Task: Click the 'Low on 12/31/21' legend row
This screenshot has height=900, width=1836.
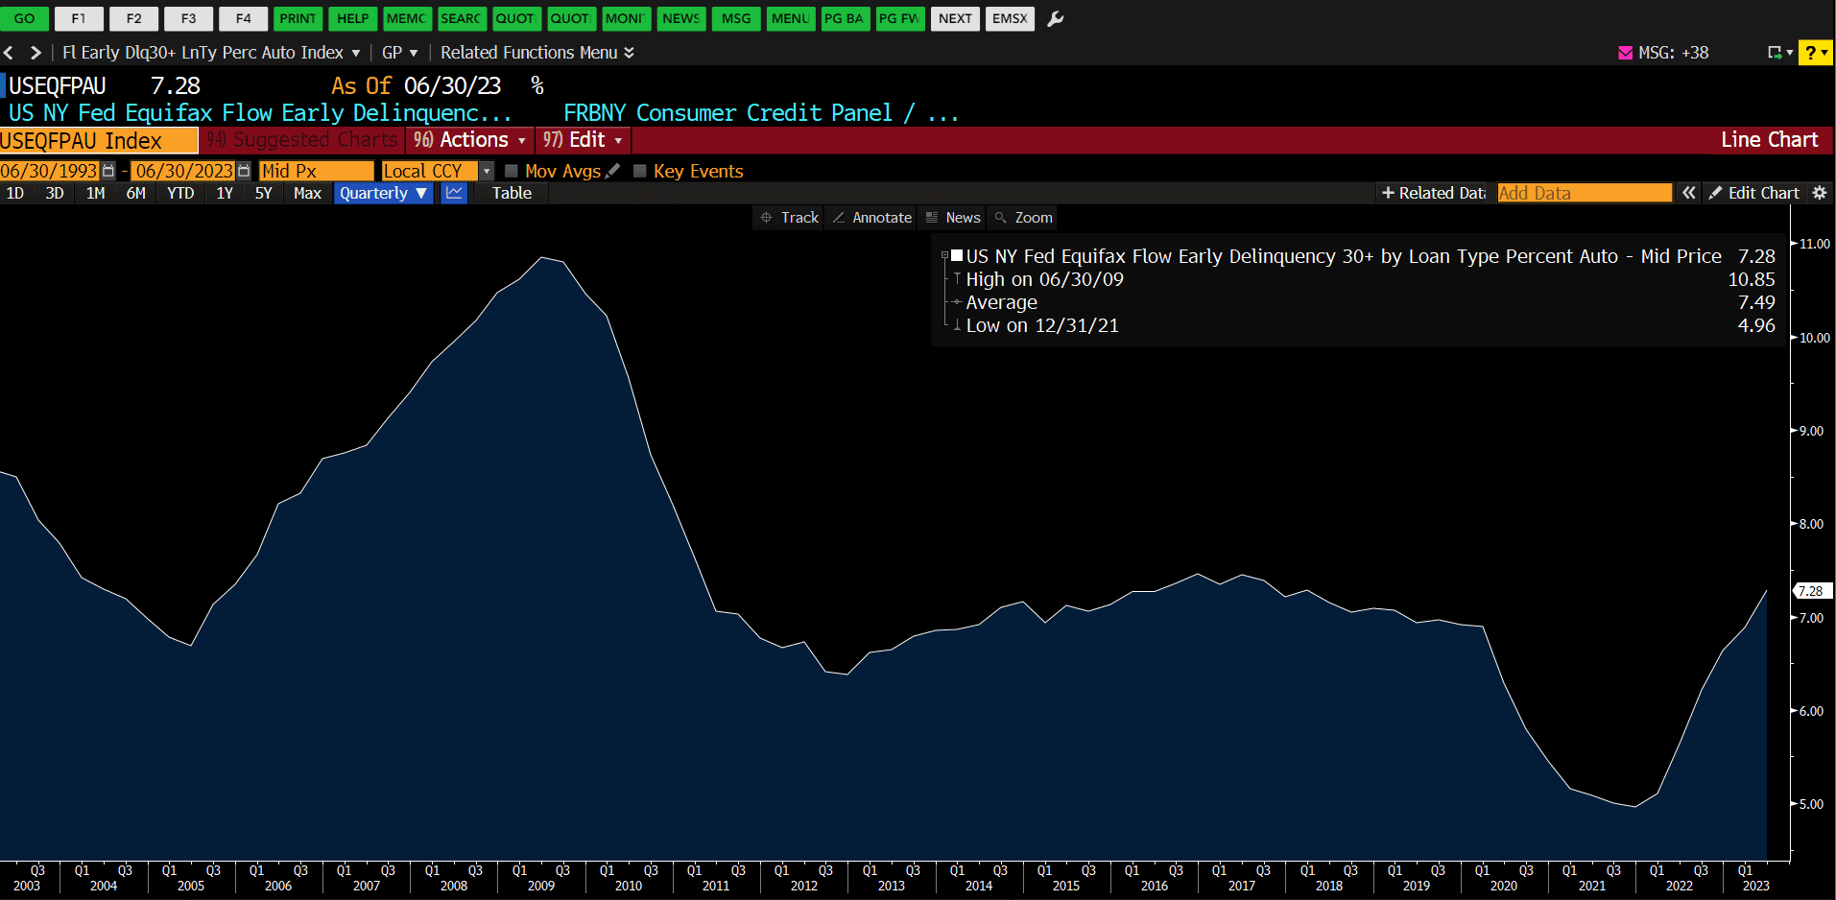Action: tap(1371, 325)
